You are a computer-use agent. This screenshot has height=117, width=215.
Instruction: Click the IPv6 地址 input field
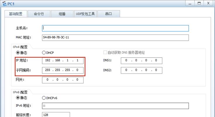pos(115,106)
